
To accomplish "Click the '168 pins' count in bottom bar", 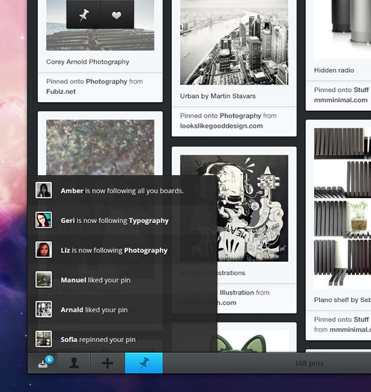I will click(x=309, y=364).
